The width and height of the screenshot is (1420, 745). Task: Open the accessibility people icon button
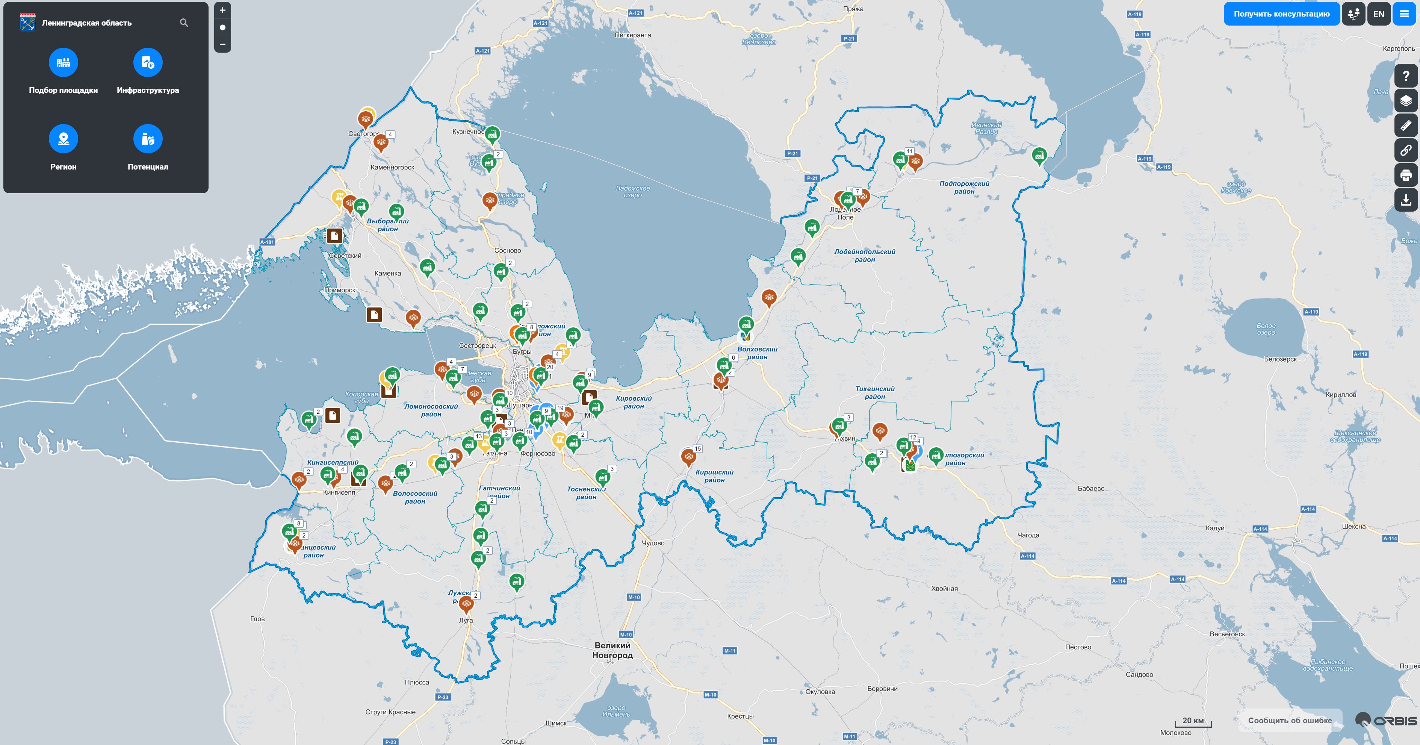point(1353,14)
